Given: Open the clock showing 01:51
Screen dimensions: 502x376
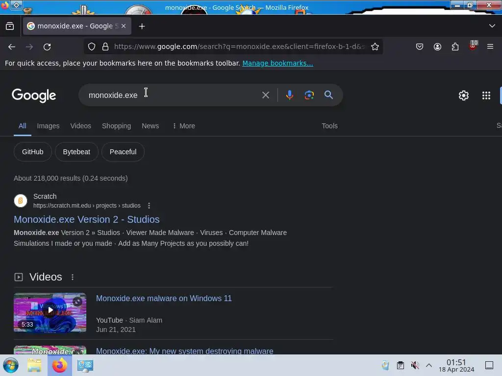Looking at the screenshot, I should coord(456,365).
